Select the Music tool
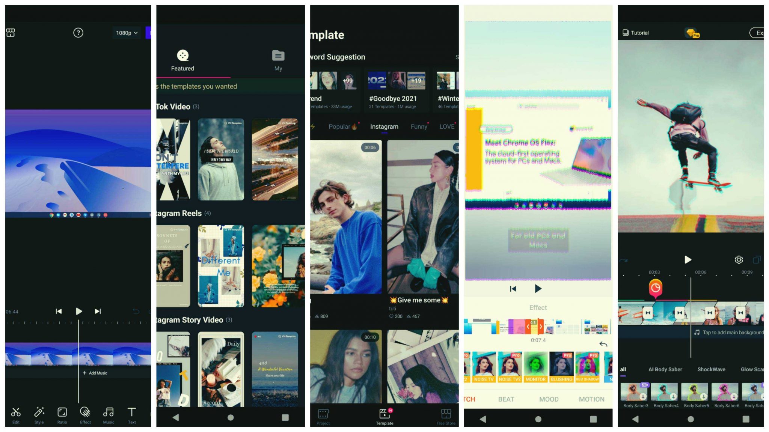 click(108, 416)
